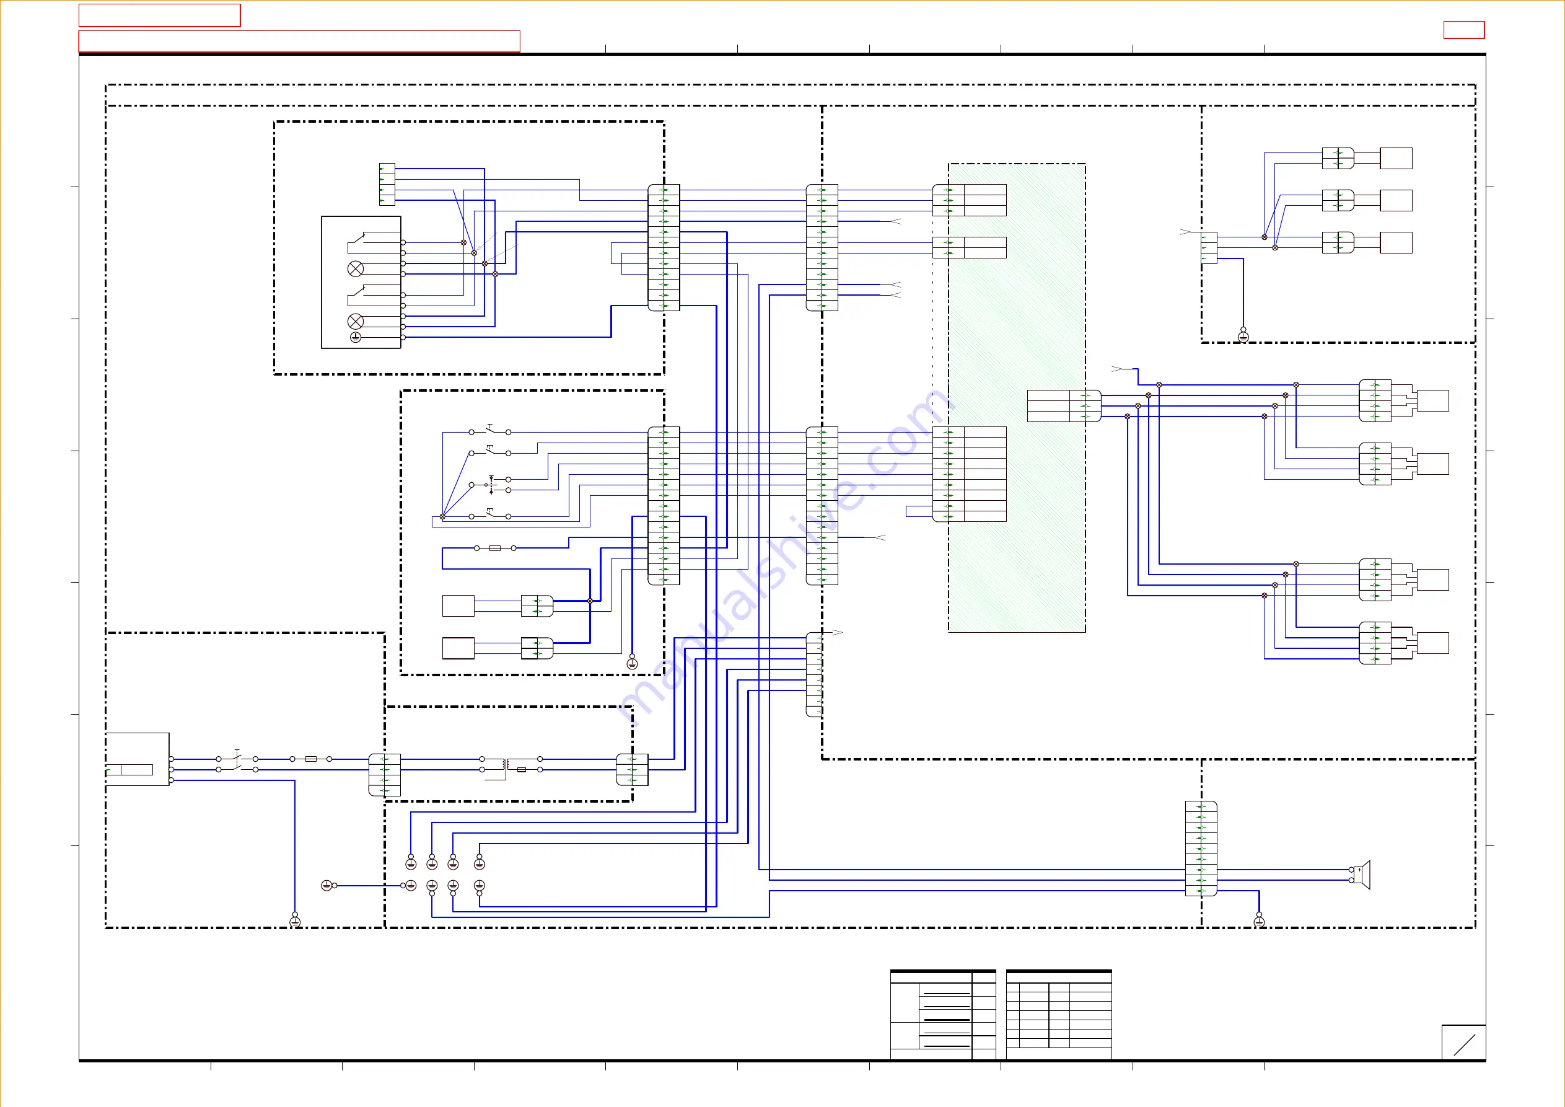This screenshot has width=1565, height=1107.
Task: Select the relay coil symbol in the small dashed box
Action: tap(505, 764)
